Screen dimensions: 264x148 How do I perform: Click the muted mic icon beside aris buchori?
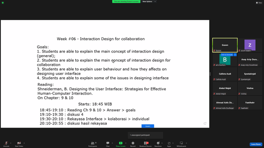coord(214,65)
